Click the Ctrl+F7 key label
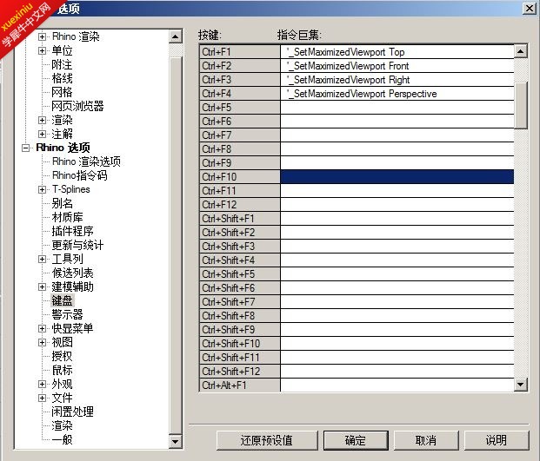 pos(240,135)
